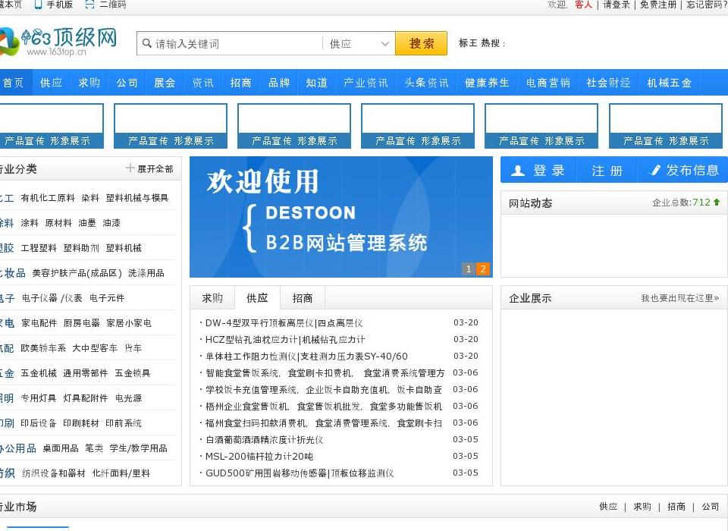The image size is (728, 531).
Task: Open GUD500矿用围岩移动传感器 listing
Action: coord(300,473)
